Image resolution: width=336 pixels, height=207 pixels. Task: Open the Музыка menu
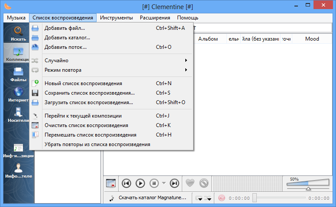pos(16,18)
